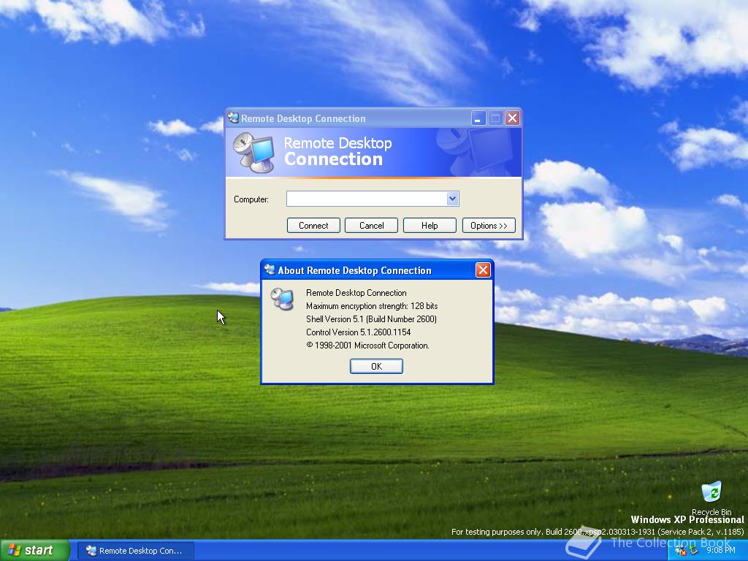Click the 9:08 PM taskbar clock
748x561 pixels.
pos(721,550)
